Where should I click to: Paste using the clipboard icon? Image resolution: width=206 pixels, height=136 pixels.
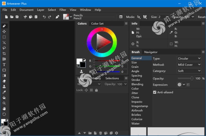[x=36, y=17]
